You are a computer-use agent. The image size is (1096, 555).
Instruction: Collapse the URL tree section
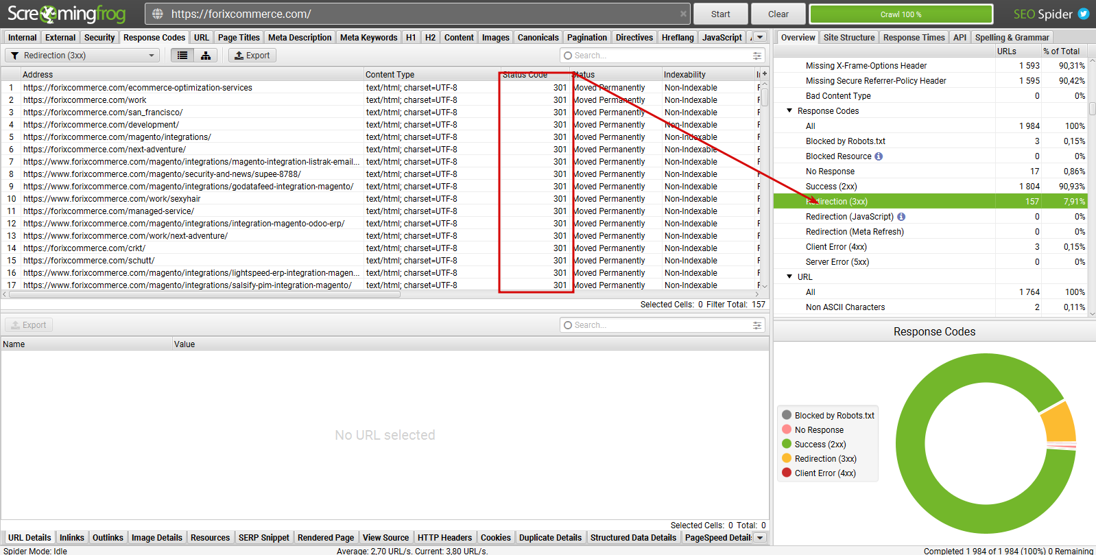(x=789, y=276)
